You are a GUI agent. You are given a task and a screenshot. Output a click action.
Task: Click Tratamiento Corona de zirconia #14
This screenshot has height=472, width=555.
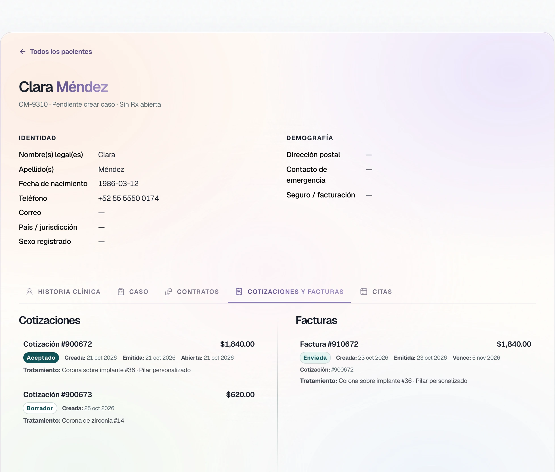(74, 420)
